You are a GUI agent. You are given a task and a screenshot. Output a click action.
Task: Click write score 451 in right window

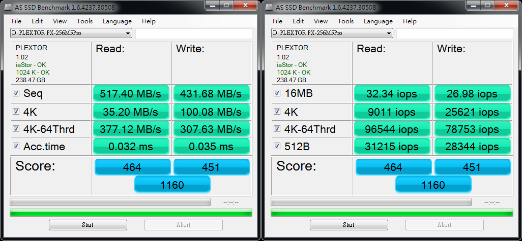(x=473, y=167)
